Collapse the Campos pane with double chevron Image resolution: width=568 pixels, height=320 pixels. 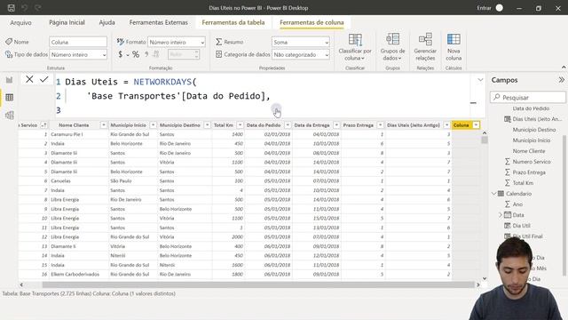[x=561, y=80]
